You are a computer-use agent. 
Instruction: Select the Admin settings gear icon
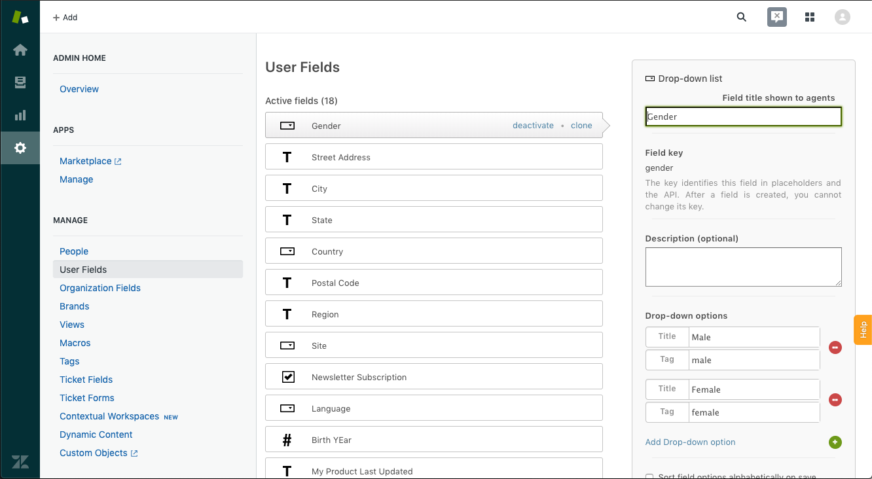pyautogui.click(x=20, y=148)
